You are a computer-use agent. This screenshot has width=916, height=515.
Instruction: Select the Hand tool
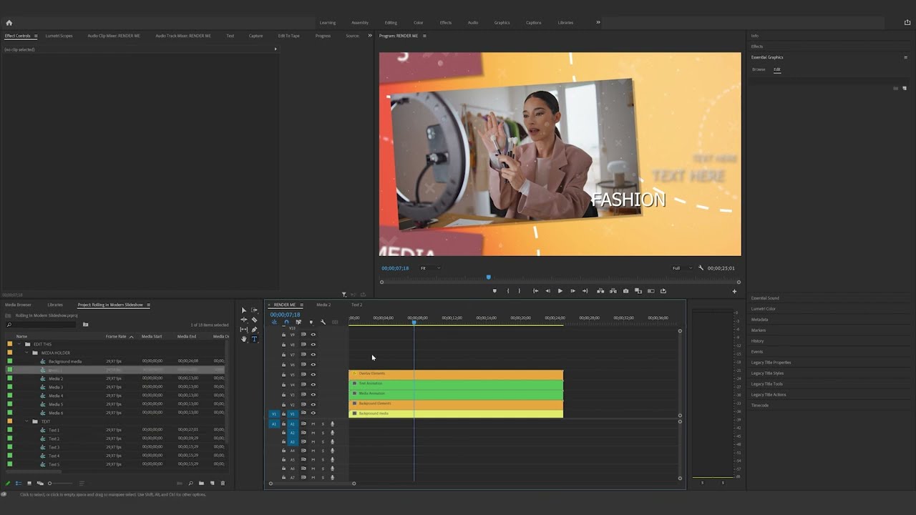tap(244, 339)
